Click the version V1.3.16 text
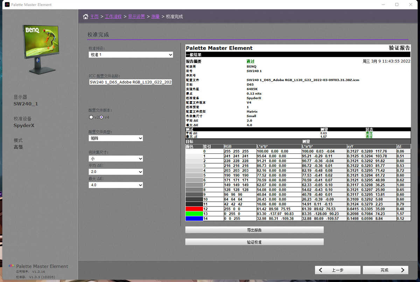 tap(39, 272)
